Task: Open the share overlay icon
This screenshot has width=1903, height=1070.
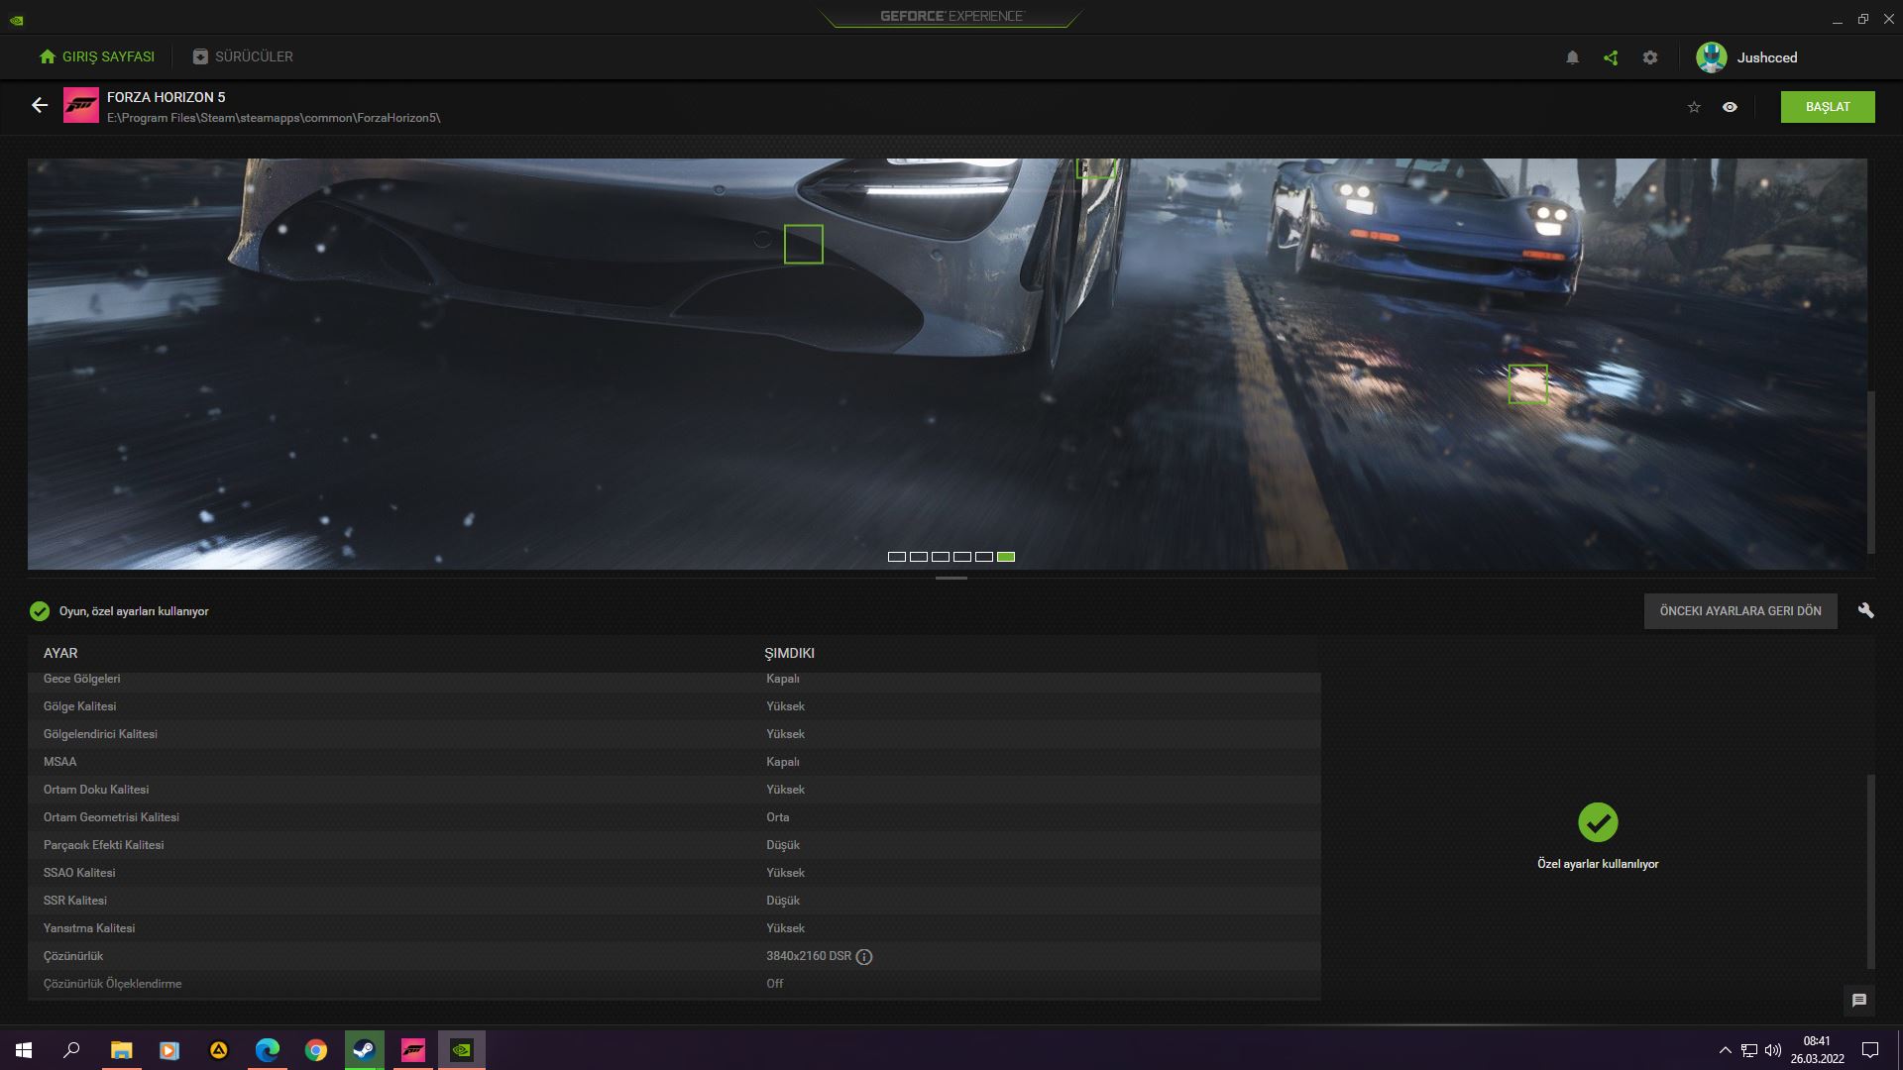Action: click(x=1611, y=57)
